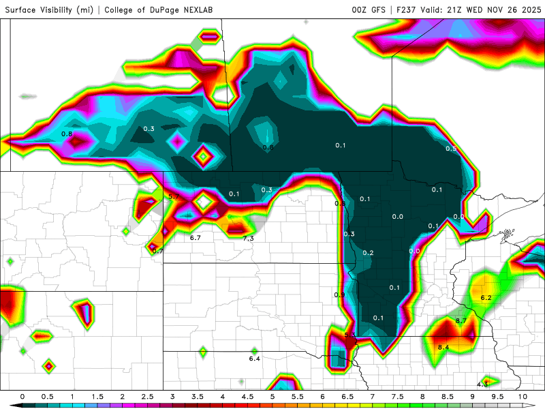Click the 'F237' forecast hour label
Screen dimensions: 545x409
pos(406,10)
